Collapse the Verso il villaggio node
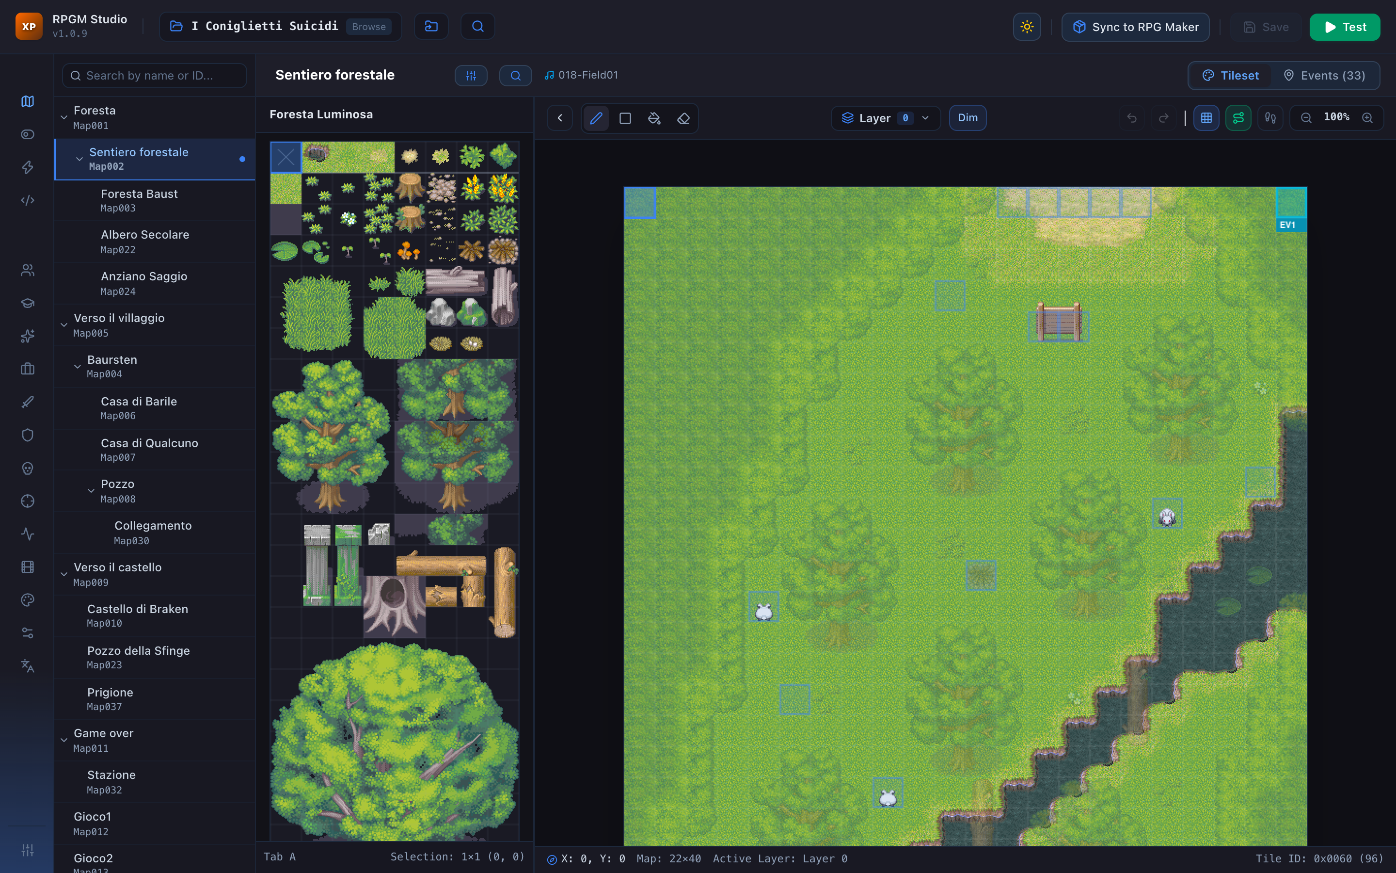1396x873 pixels. point(64,325)
